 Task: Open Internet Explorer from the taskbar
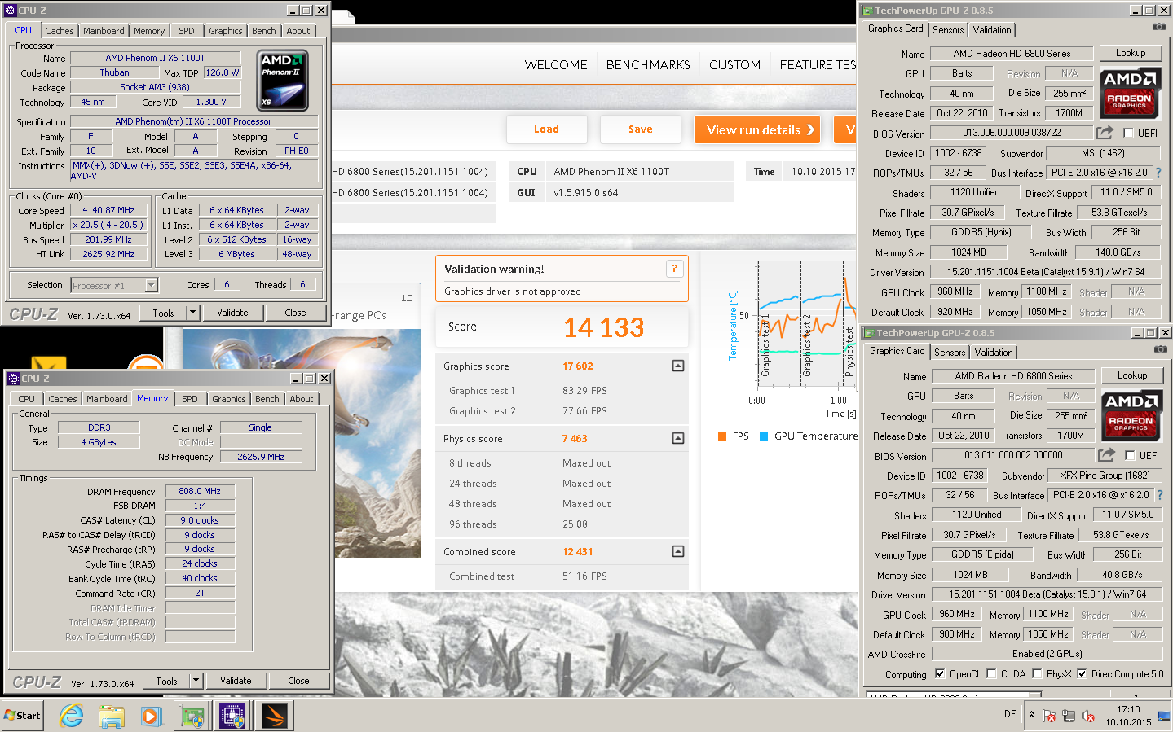pos(72,716)
